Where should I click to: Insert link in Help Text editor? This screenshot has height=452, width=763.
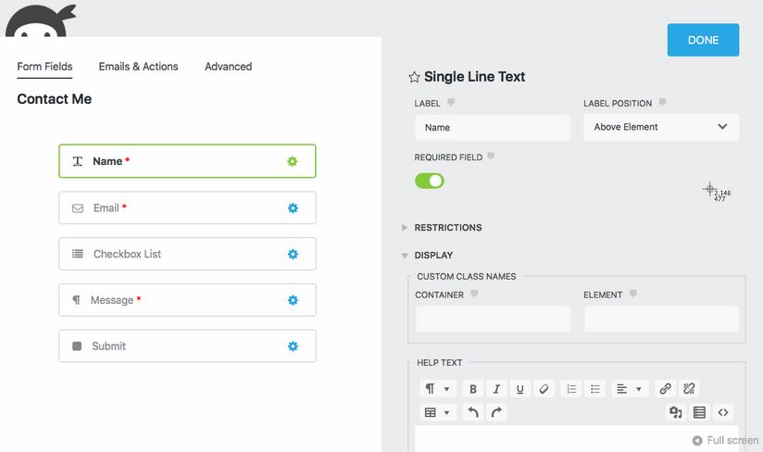[665, 388]
